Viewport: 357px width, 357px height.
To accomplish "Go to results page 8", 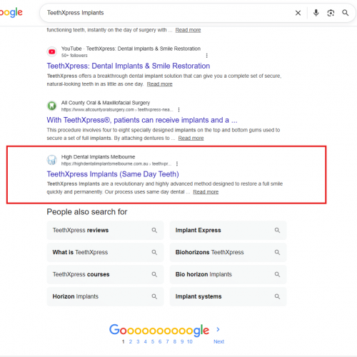I will coord(175,341).
